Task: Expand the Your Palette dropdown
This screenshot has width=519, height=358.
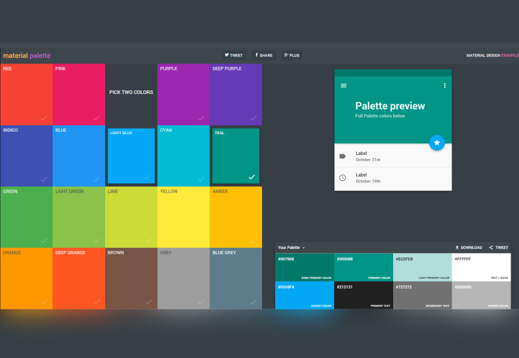Action: coord(291,248)
